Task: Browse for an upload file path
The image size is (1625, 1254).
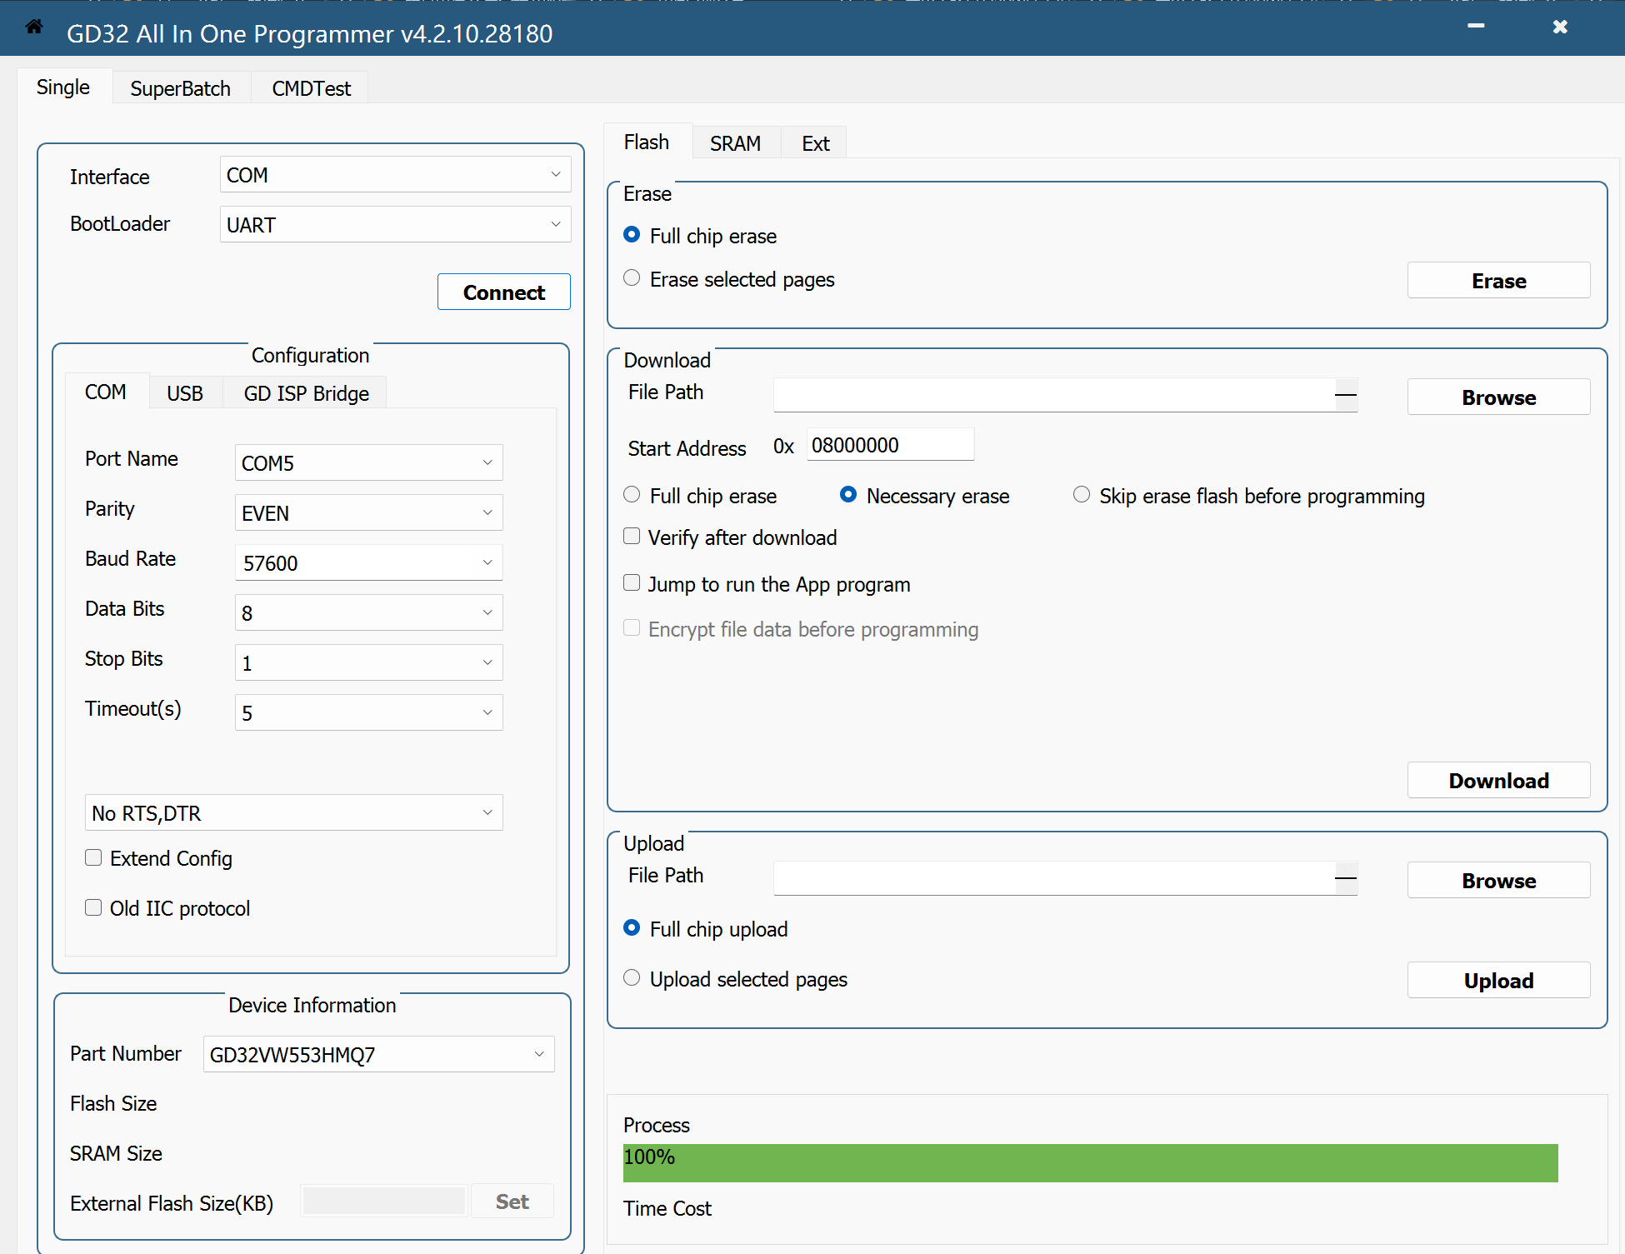Action: pyautogui.click(x=1498, y=881)
